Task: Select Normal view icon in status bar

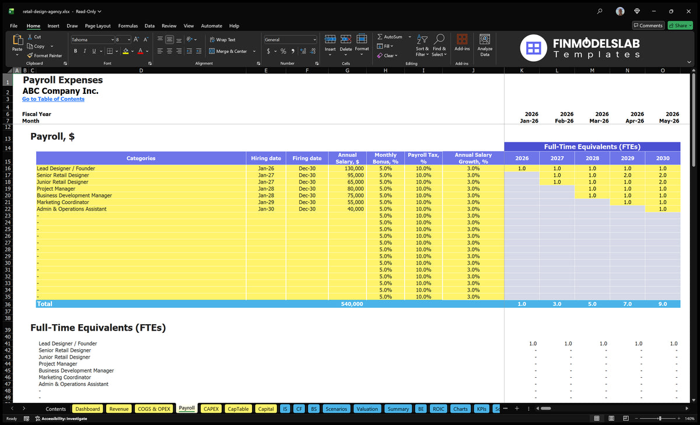Action: (597, 419)
